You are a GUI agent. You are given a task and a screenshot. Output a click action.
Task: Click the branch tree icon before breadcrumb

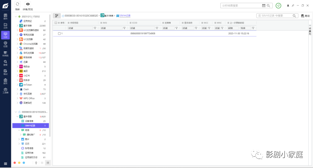tap(57, 16)
